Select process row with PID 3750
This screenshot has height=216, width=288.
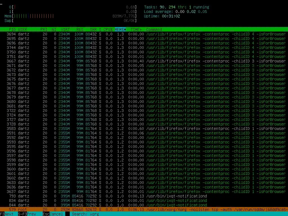pos(144,52)
